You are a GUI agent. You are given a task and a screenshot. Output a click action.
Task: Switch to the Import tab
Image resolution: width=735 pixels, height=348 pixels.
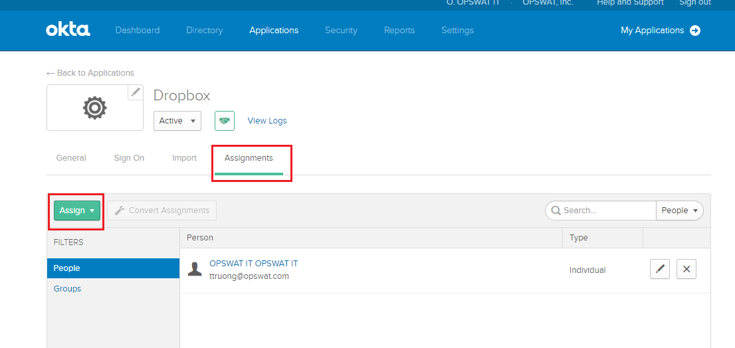click(184, 158)
